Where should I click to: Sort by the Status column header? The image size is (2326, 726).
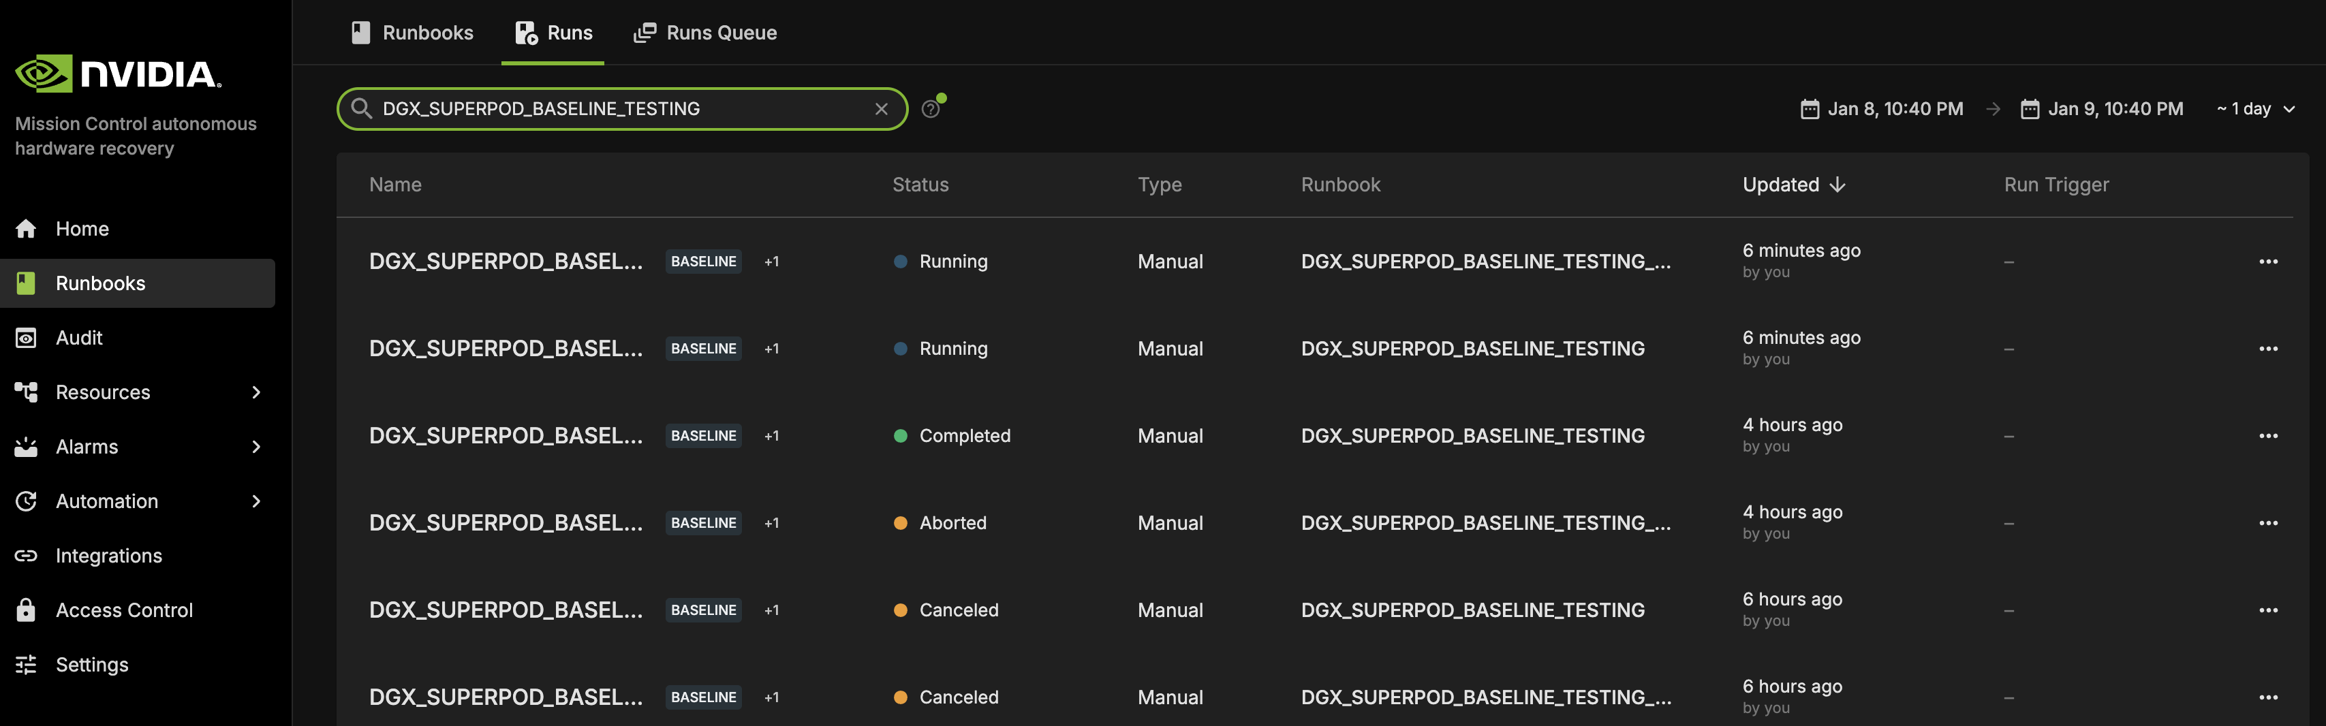coord(920,184)
